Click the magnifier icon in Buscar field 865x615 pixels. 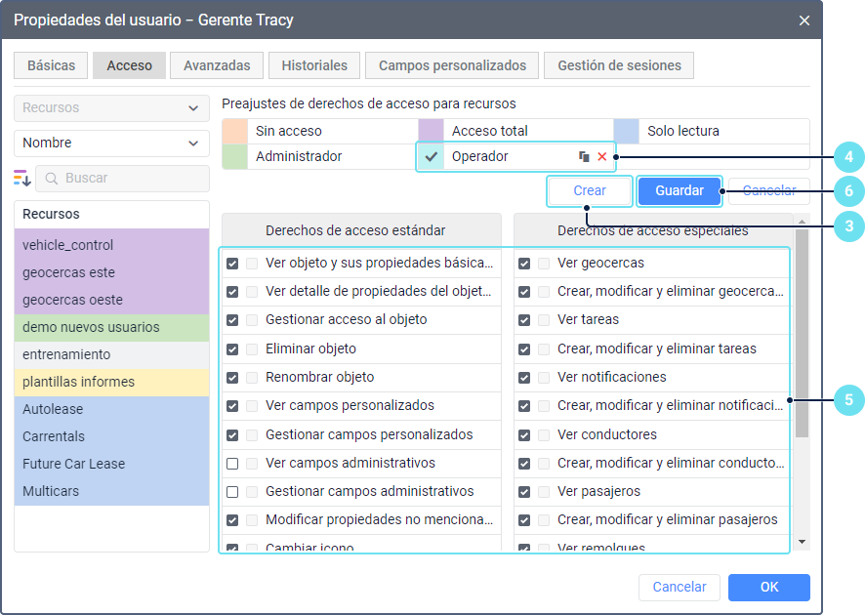pyautogui.click(x=52, y=179)
